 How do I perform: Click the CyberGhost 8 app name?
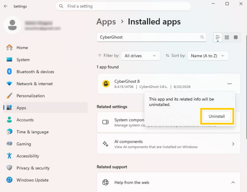[127, 81]
